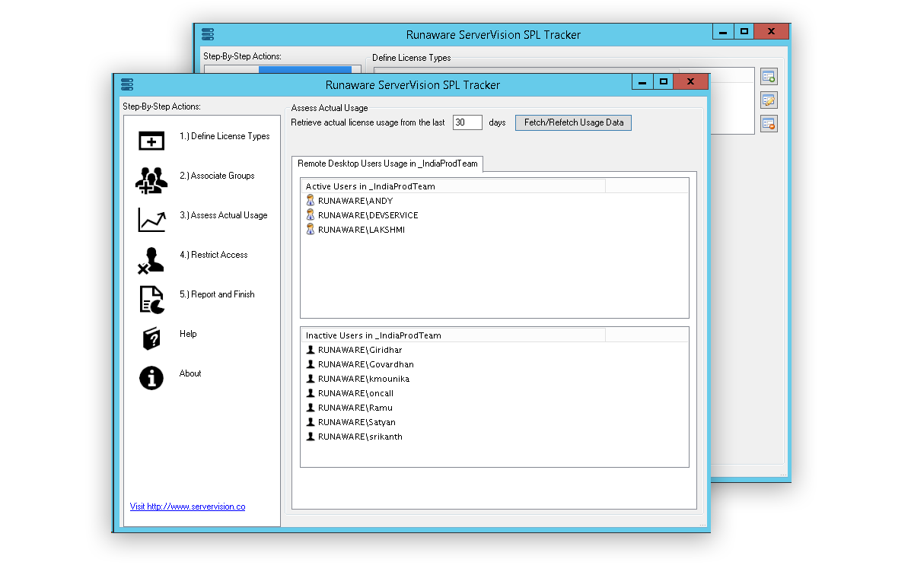Click the back window's app menu icon

tap(208, 34)
